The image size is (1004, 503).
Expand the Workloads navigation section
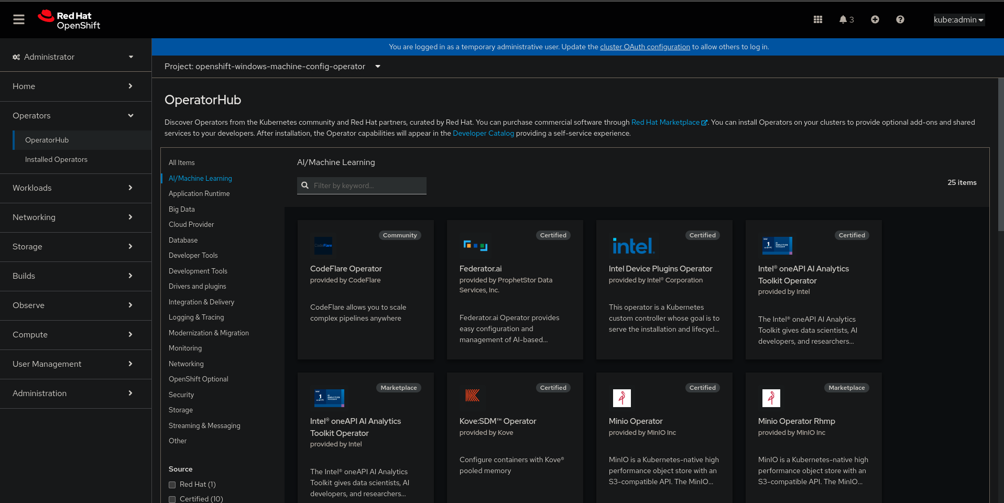[x=72, y=188]
